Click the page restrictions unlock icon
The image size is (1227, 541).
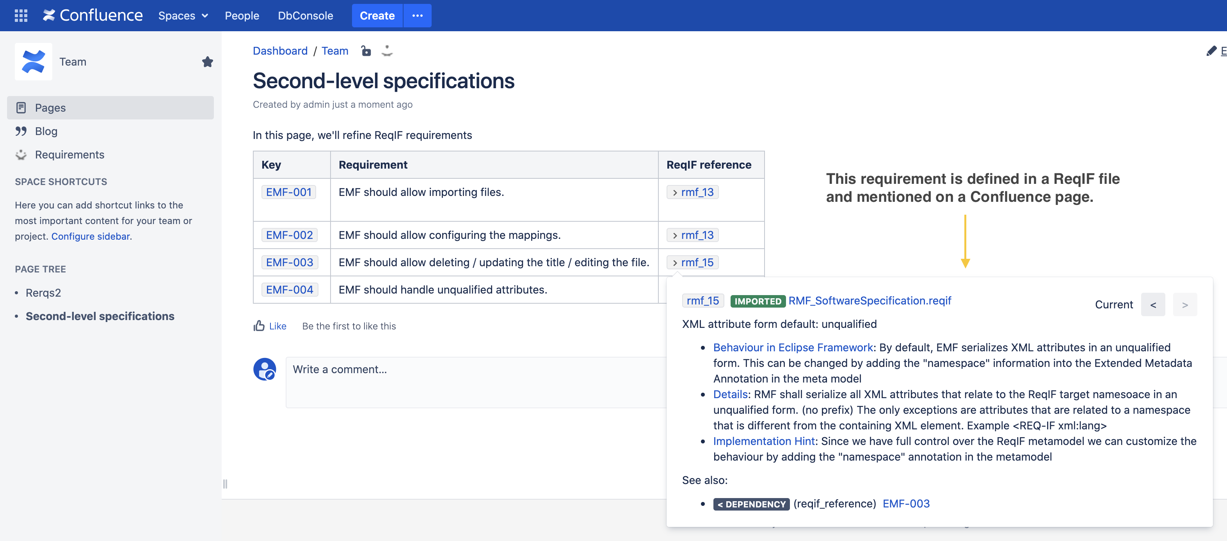pos(366,50)
